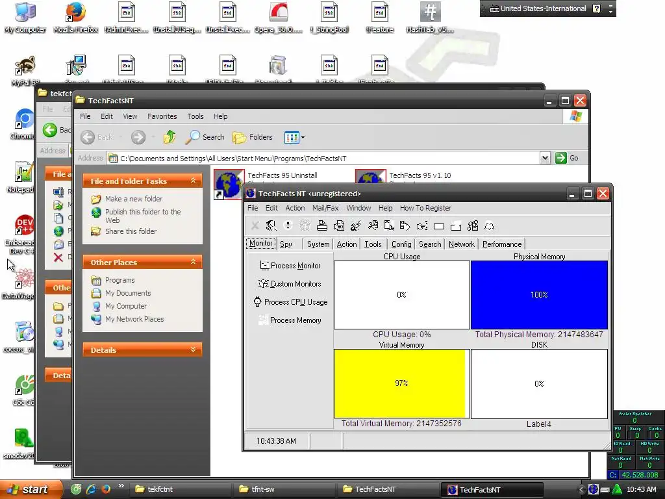Open the Mail/Fax menu in TechFacts NT
The image size is (665, 499).
[x=325, y=208]
